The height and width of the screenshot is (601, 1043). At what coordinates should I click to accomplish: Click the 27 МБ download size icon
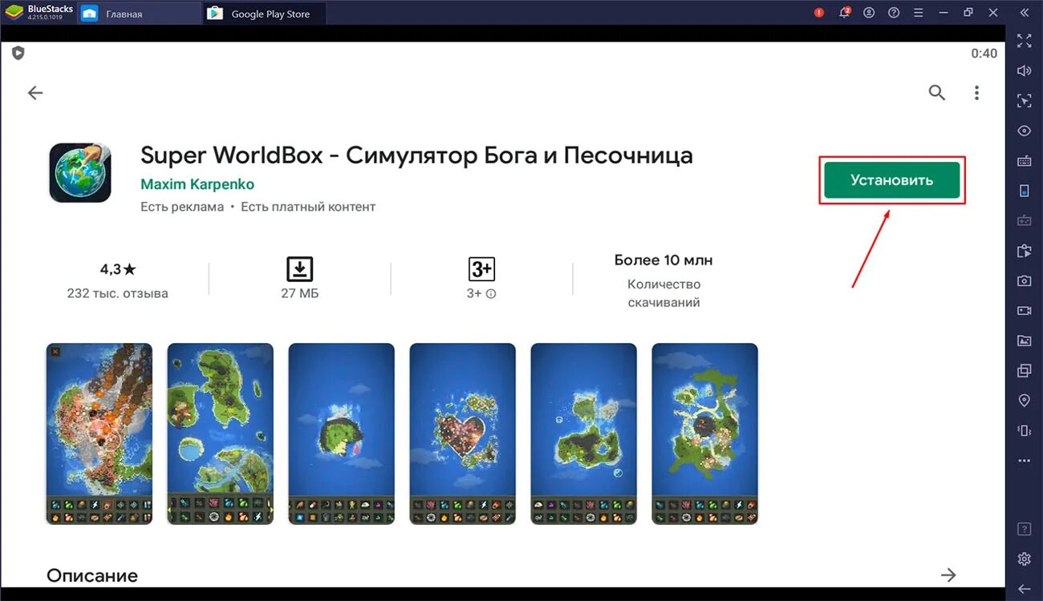[300, 269]
